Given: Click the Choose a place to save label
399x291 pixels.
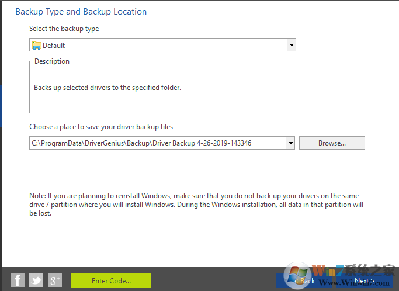Looking at the screenshot, I should [x=101, y=127].
